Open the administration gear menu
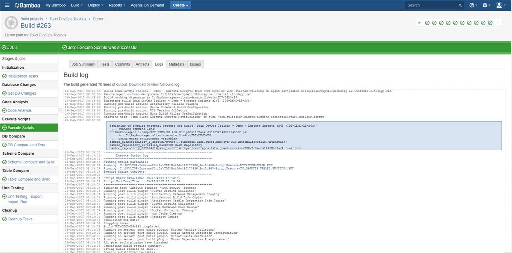This screenshot has height=253, width=512. pyautogui.click(x=486, y=5)
